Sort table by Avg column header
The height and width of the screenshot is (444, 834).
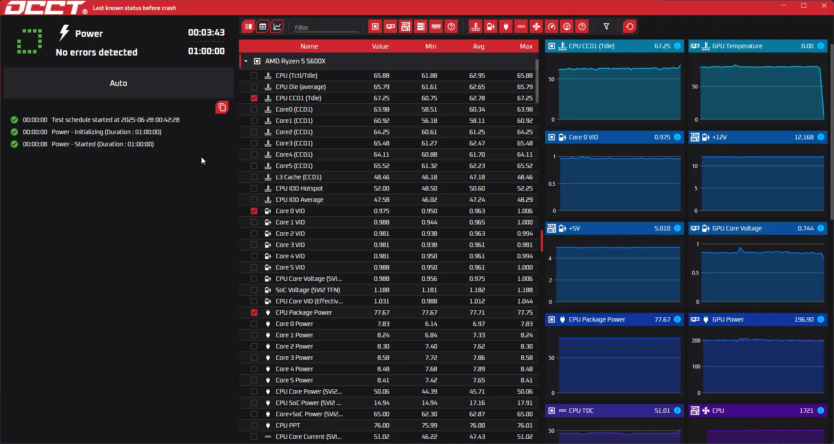click(x=478, y=46)
